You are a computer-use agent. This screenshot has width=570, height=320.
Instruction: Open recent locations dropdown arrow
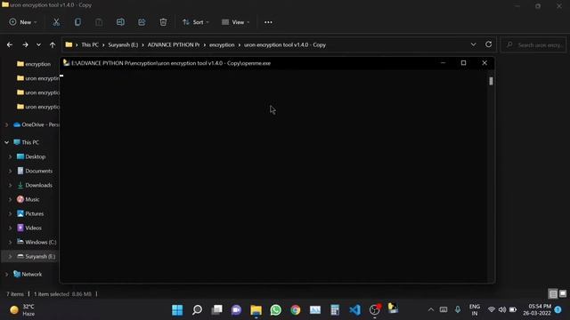click(38, 45)
